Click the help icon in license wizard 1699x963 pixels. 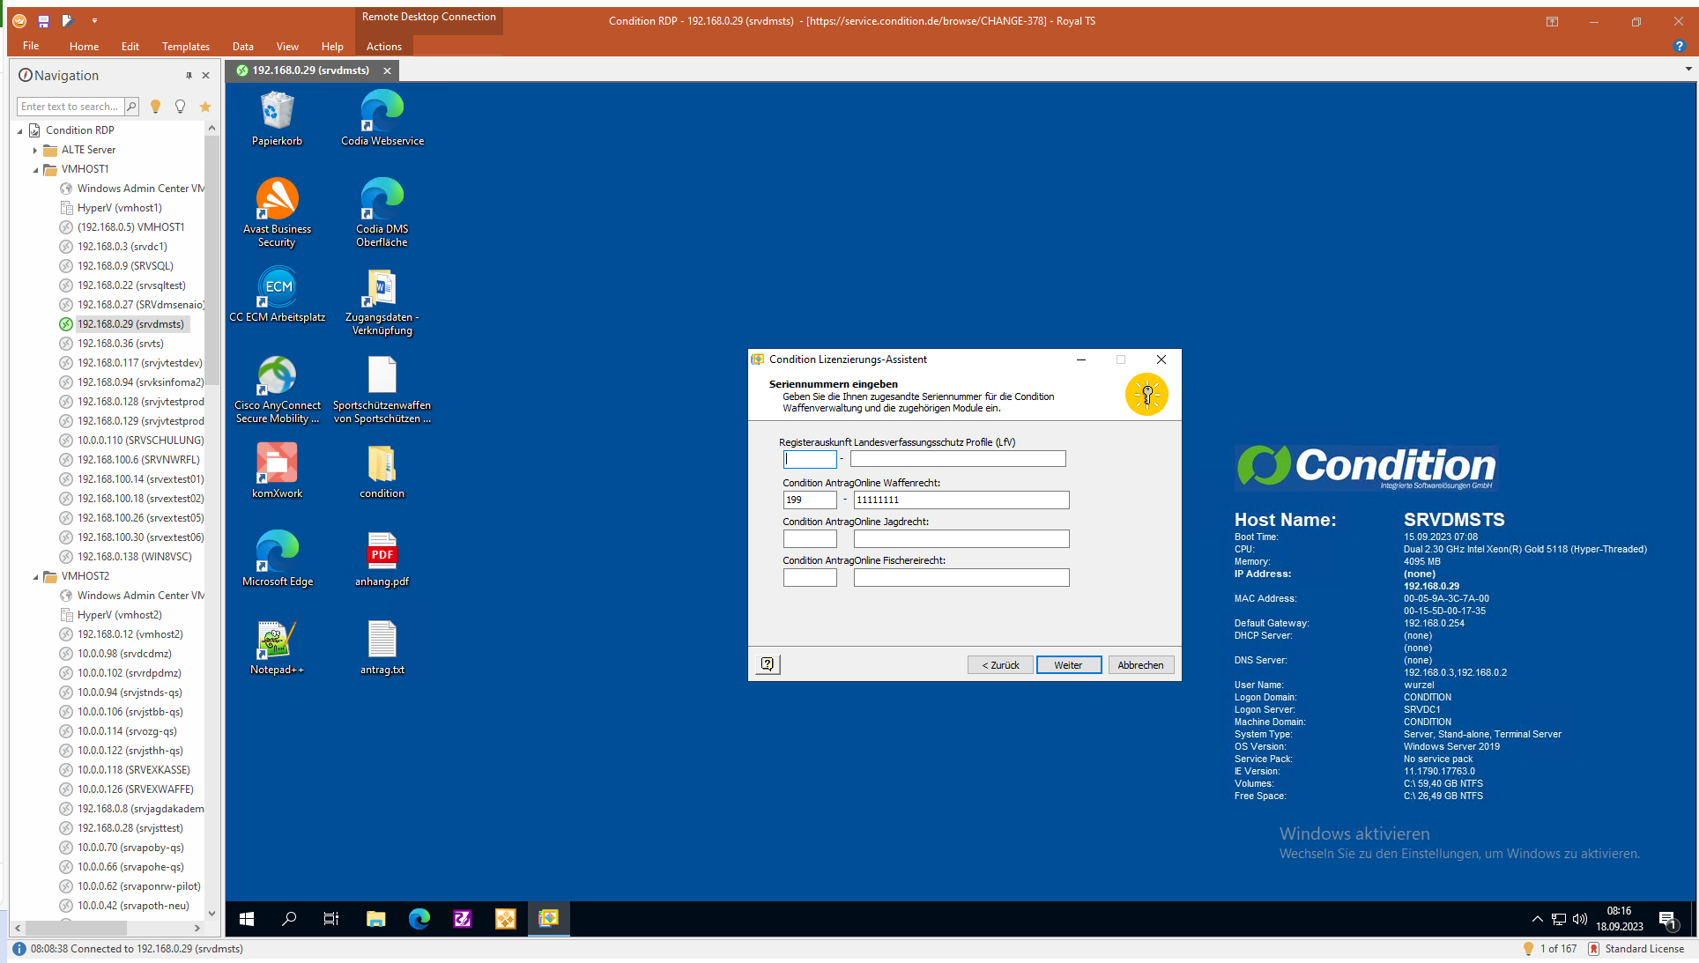pos(768,664)
